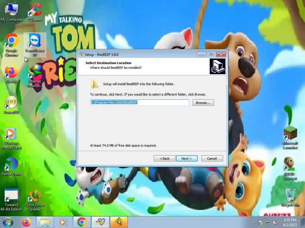Image resolution: width=305 pixels, height=228 pixels.
Task: Open Firefox desktop shortcut
Action: coord(12,74)
